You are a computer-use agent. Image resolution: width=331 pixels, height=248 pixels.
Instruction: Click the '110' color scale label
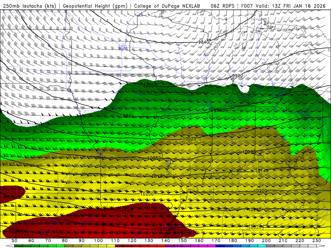[115, 241]
